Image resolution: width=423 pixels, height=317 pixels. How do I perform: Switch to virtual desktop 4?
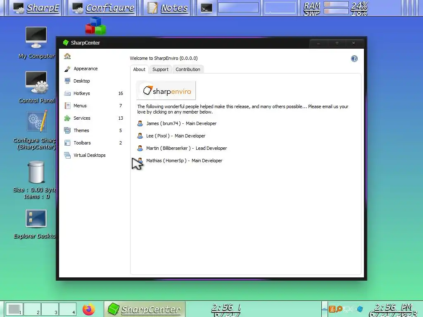(x=68, y=309)
